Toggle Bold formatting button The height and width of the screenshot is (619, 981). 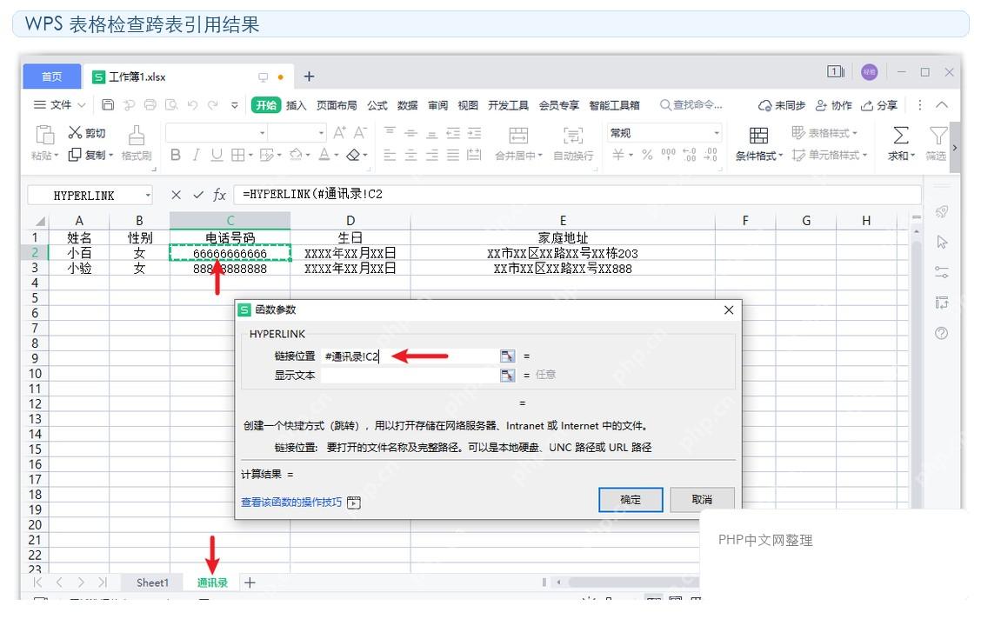pyautogui.click(x=176, y=155)
